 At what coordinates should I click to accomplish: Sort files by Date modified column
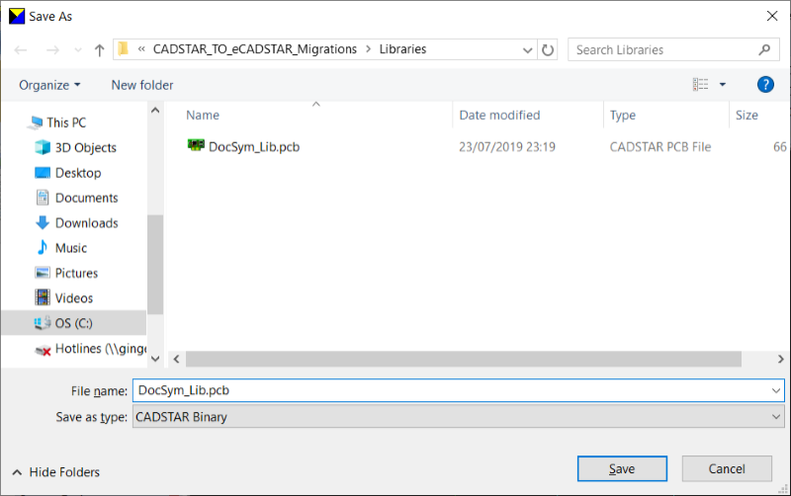coord(499,116)
